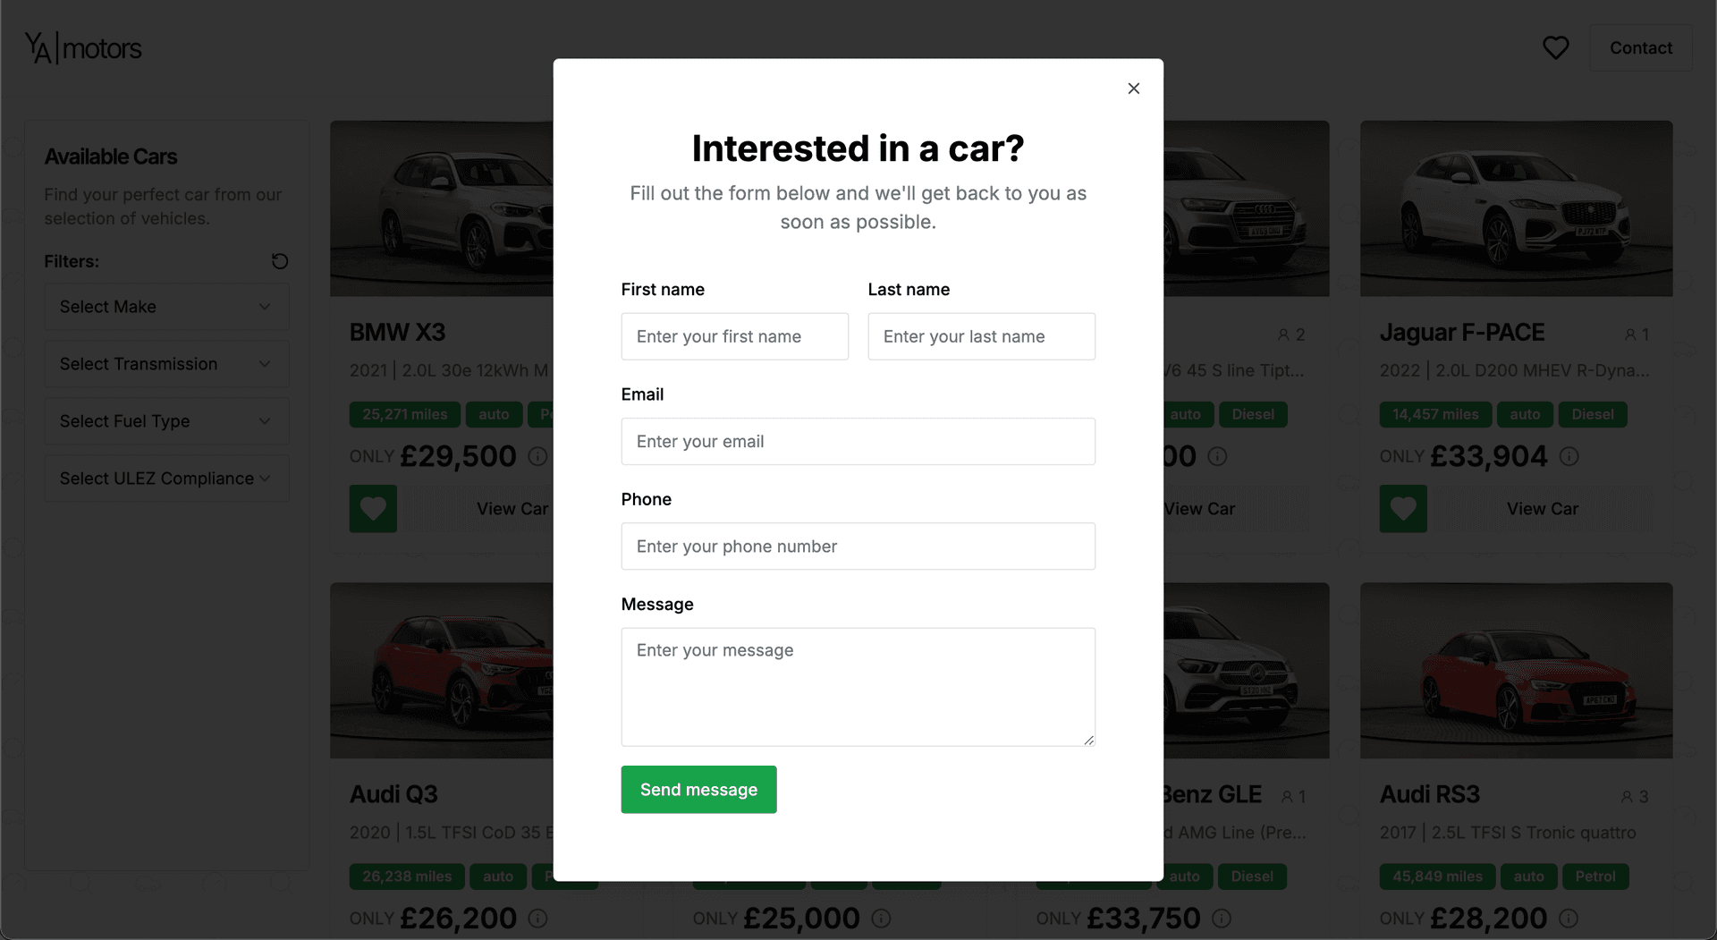Click info icon beside £26,200 Audi Q3 price

pyautogui.click(x=537, y=919)
